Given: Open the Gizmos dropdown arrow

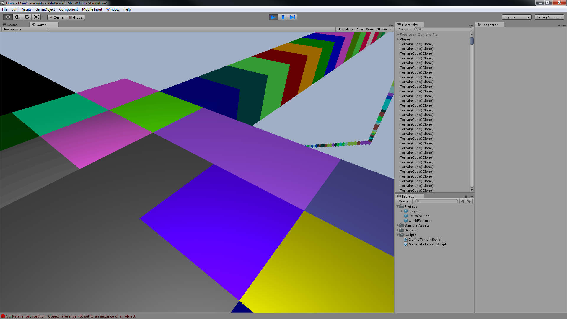Looking at the screenshot, I should 390,30.
